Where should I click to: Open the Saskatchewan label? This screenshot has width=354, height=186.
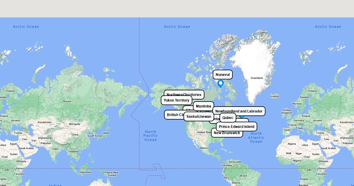pyautogui.click(x=199, y=117)
